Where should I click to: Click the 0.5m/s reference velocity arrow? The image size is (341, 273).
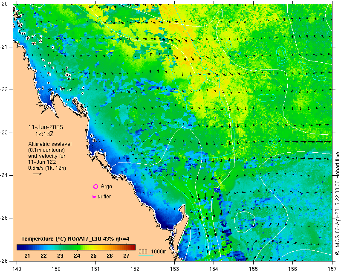(38, 174)
